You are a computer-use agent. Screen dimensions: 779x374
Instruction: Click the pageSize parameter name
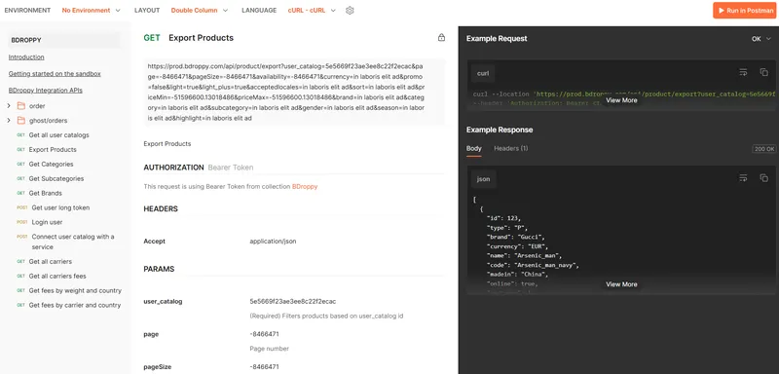pos(158,367)
